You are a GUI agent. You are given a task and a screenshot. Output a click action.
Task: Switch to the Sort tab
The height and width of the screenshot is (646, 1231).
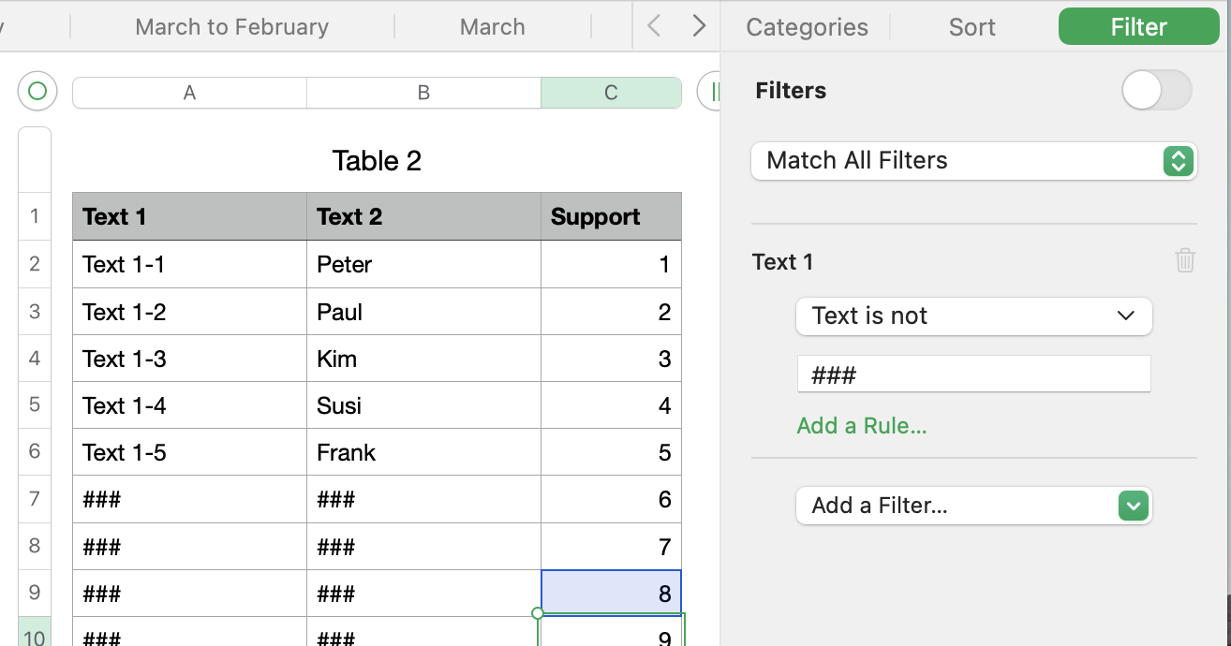click(x=971, y=27)
